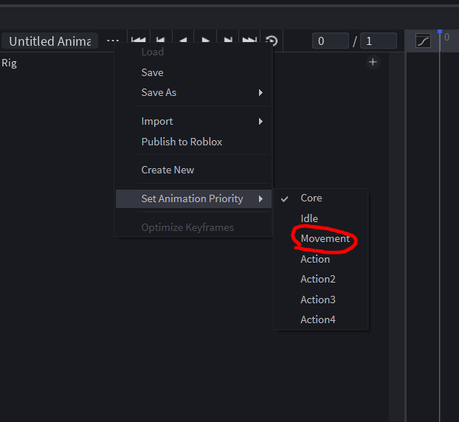
Task: Edit the current frame field showing 0
Action: (x=331, y=41)
